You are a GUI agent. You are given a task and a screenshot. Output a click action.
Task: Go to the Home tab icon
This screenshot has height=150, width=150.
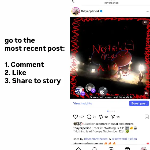click(78, 149)
